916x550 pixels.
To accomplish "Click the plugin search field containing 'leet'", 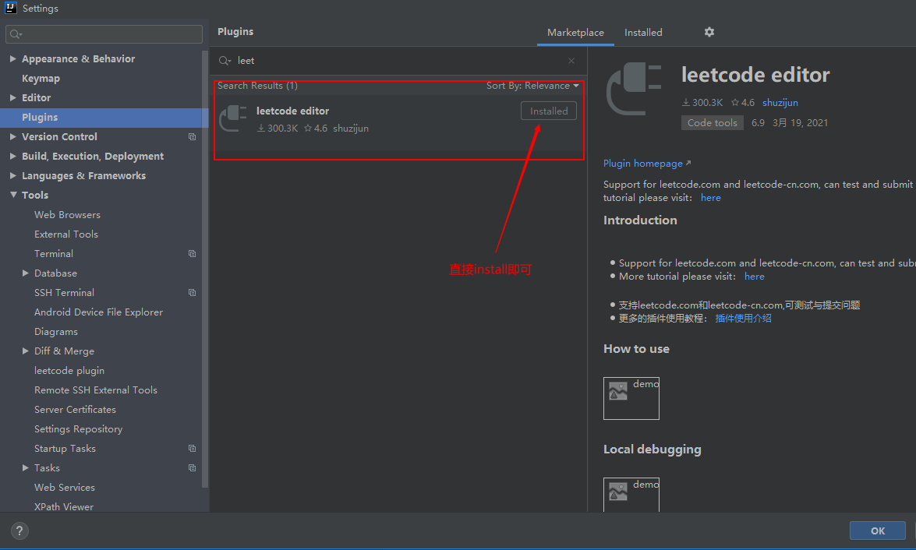I will tap(398, 61).
